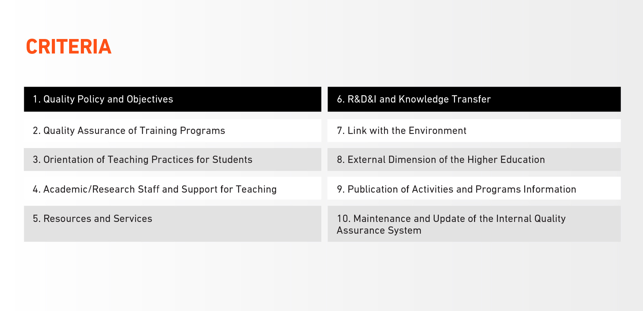This screenshot has height=311, width=643.
Task: Choose the Resources and Services criterion
Action: coord(172,224)
